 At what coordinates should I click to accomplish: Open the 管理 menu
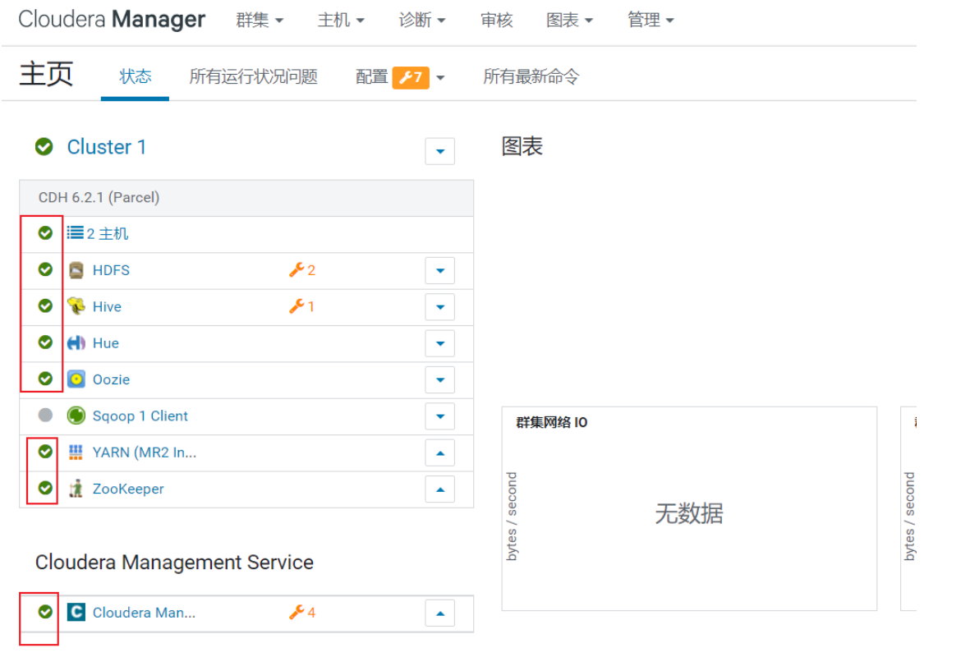650,21
